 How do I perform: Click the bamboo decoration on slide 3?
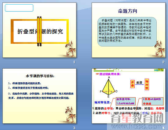pos(70,115)
